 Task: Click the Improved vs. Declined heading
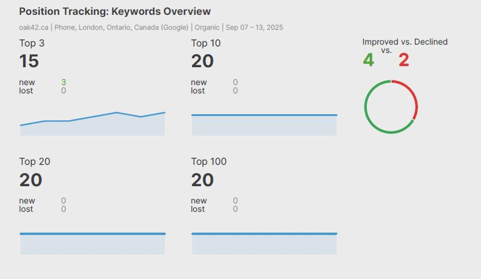tap(405, 42)
